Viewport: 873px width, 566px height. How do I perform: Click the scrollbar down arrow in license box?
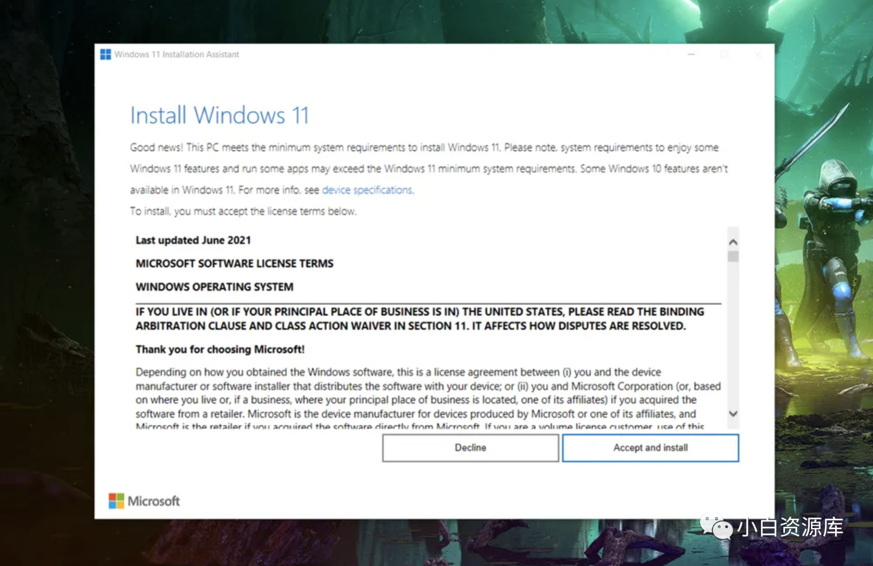pyautogui.click(x=733, y=413)
